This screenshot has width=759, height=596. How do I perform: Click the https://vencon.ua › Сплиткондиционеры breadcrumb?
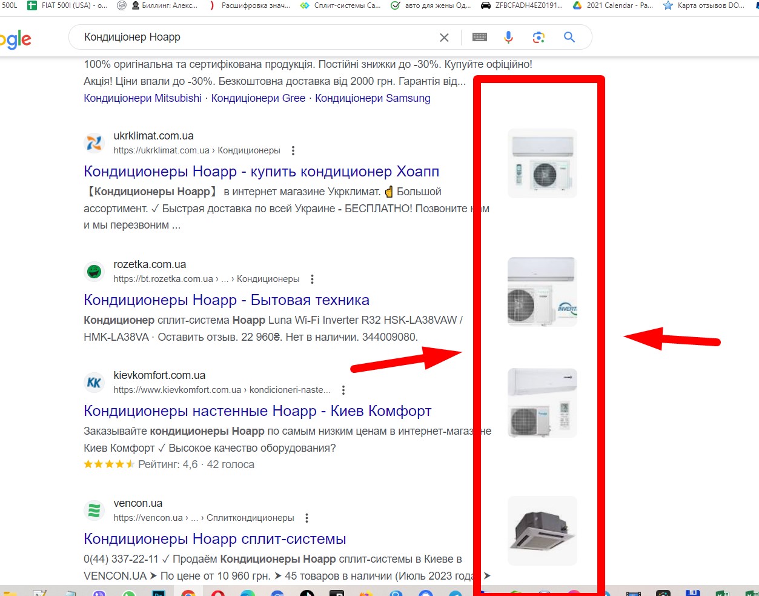tap(204, 518)
